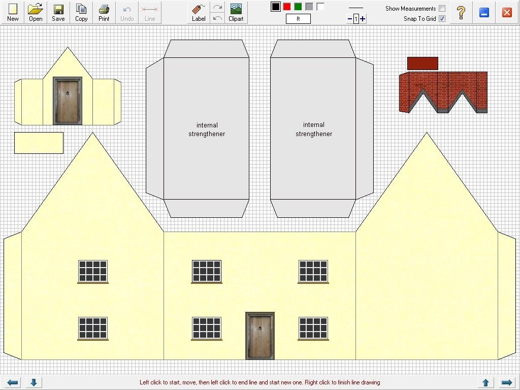Enable Show Measurements
520x390 pixels.
point(442,8)
